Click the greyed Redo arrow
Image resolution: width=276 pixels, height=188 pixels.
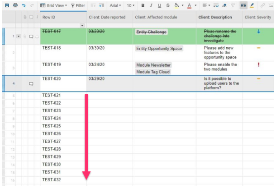[x=32, y=5]
